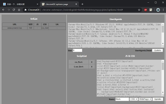Click the CSS column header

pyautogui.click(x=45, y=24)
